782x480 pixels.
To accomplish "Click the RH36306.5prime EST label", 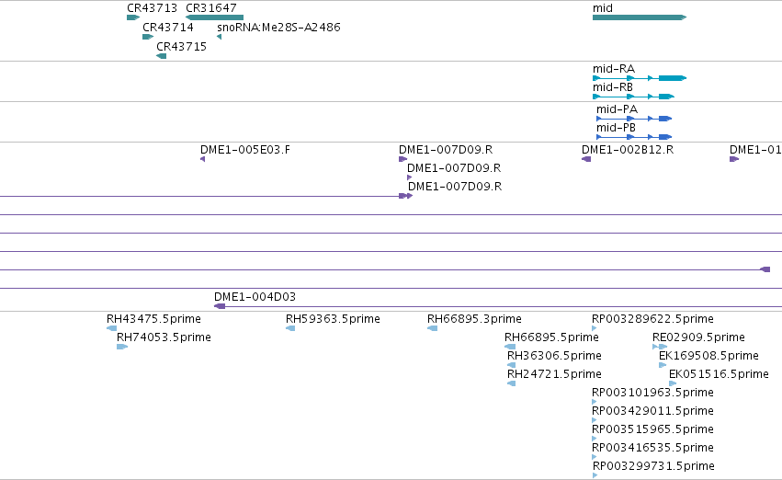I will [x=554, y=356].
